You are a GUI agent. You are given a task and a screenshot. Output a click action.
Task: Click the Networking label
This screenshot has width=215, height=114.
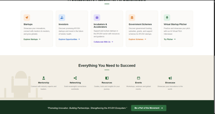pyautogui.click(x=75, y=83)
